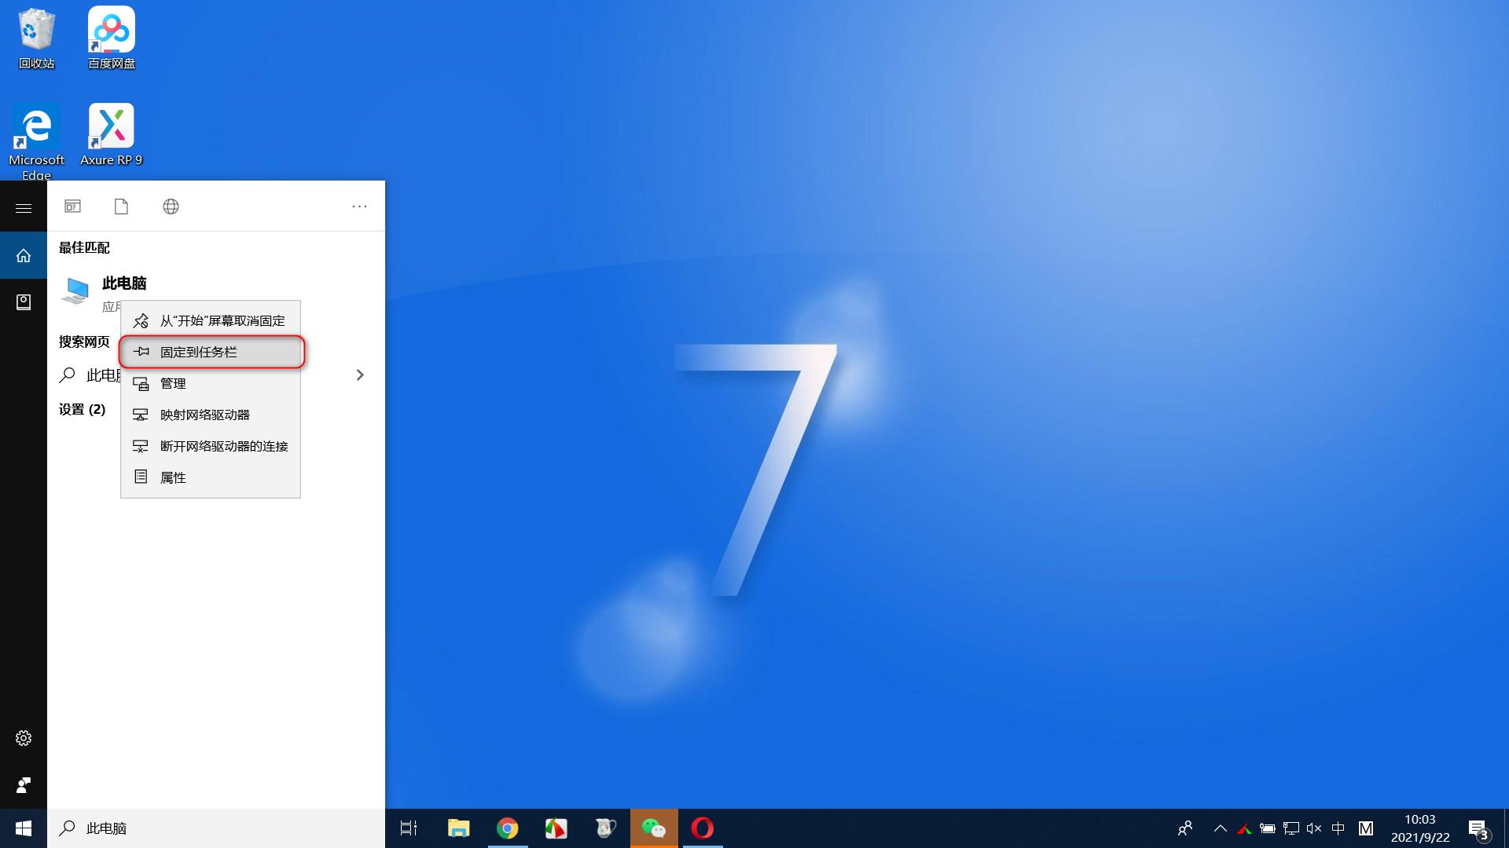Choose 固定到任务栏 in context menu

click(211, 352)
